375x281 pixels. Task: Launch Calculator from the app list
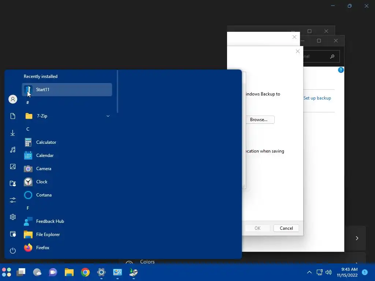pyautogui.click(x=67, y=142)
